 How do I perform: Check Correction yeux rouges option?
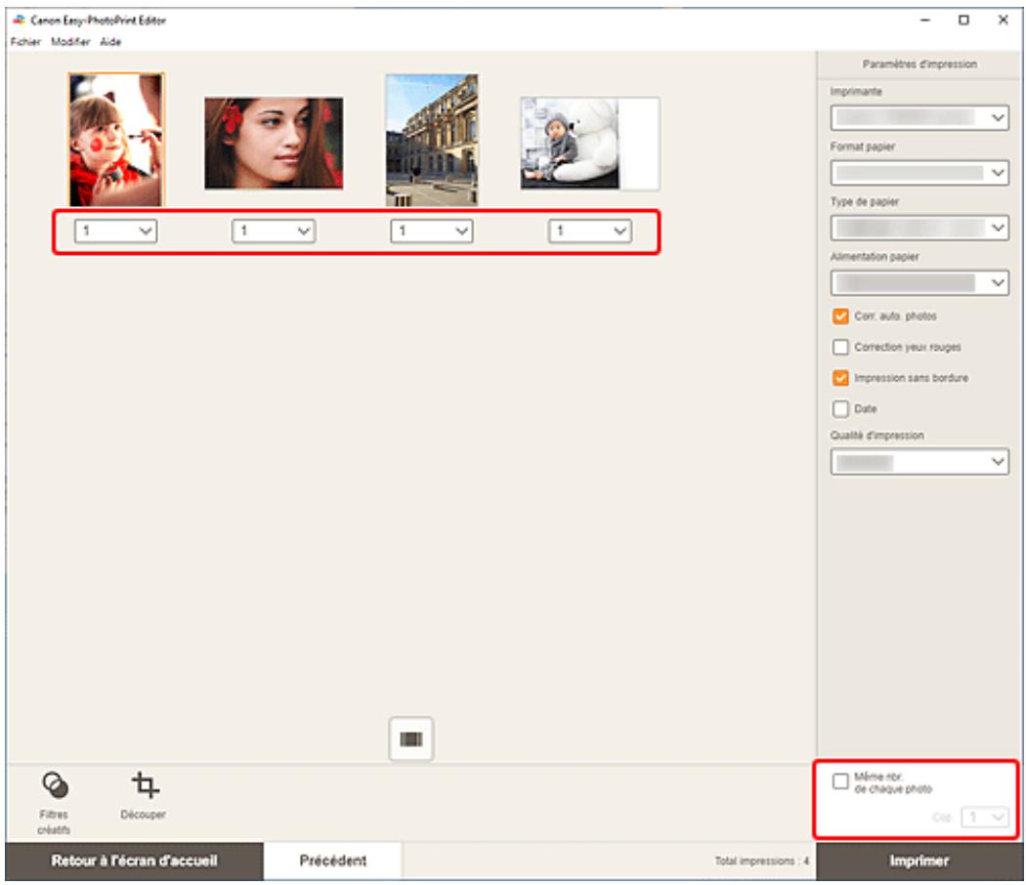pos(840,348)
